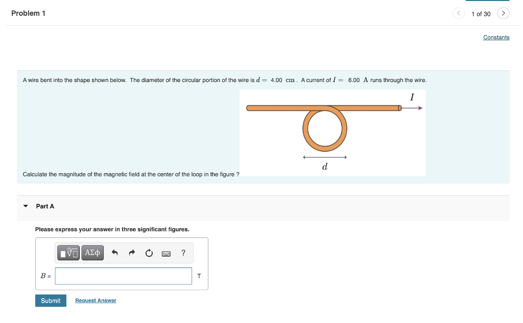The image size is (523, 323).
Task: Redo the answer edit
Action: (131, 252)
